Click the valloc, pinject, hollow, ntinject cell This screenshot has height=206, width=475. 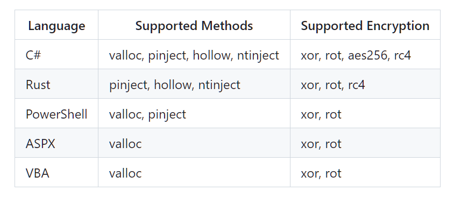click(x=194, y=54)
